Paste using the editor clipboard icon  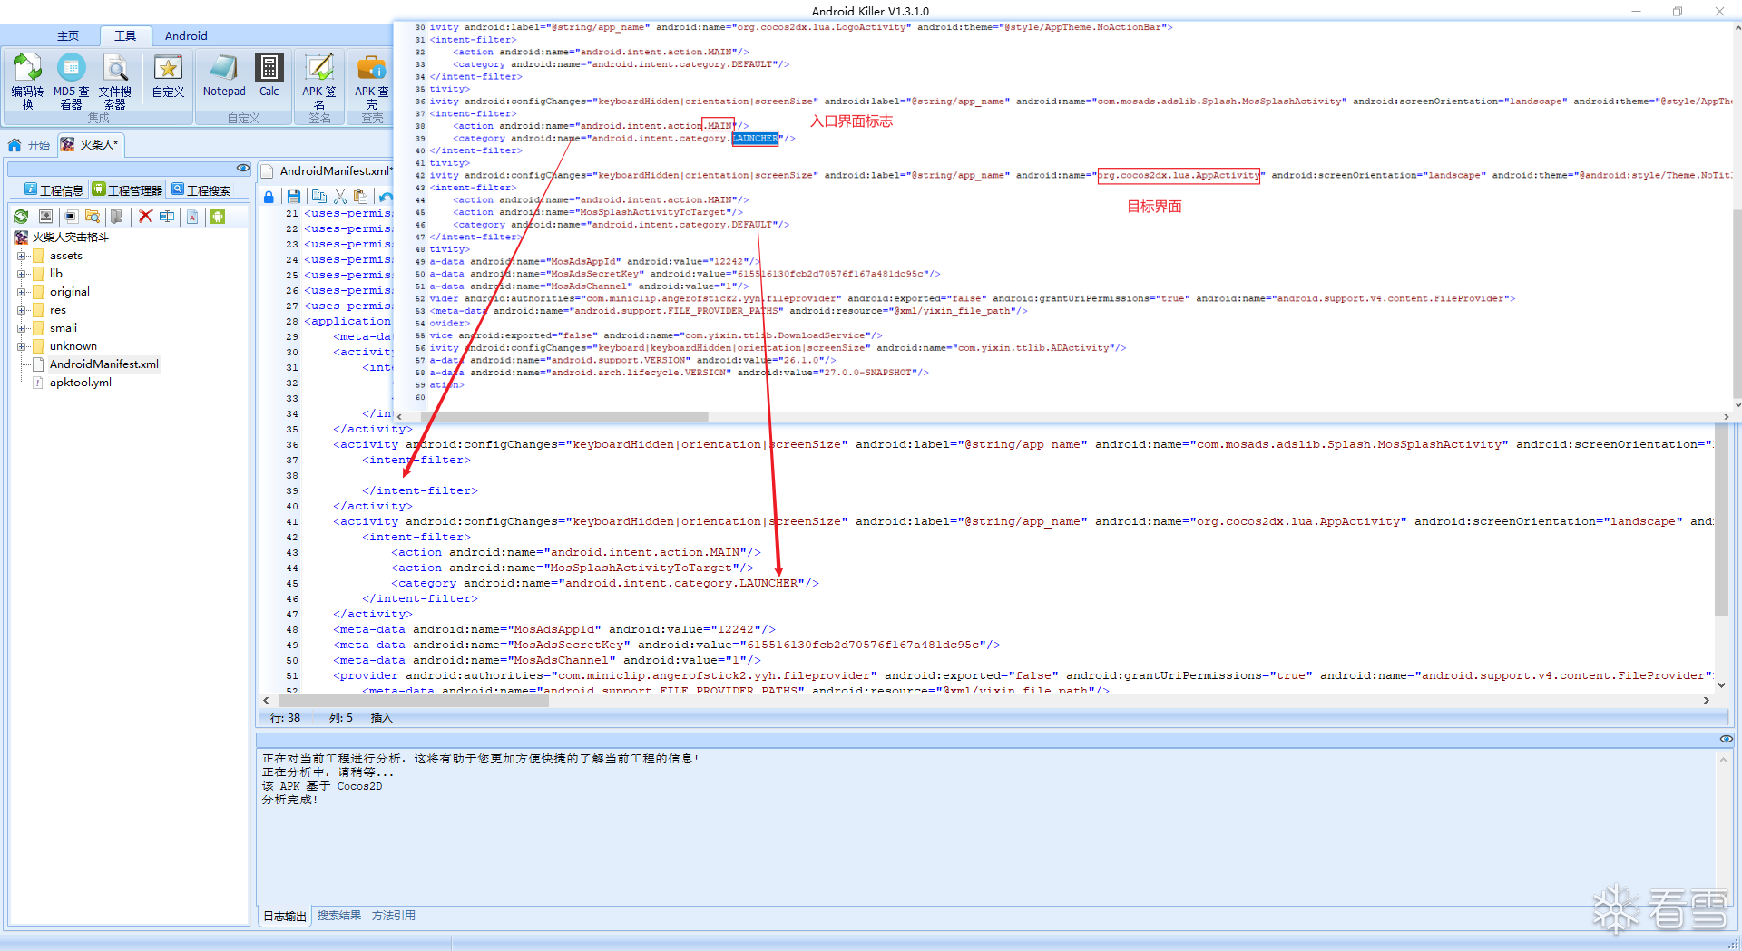pyautogui.click(x=361, y=197)
